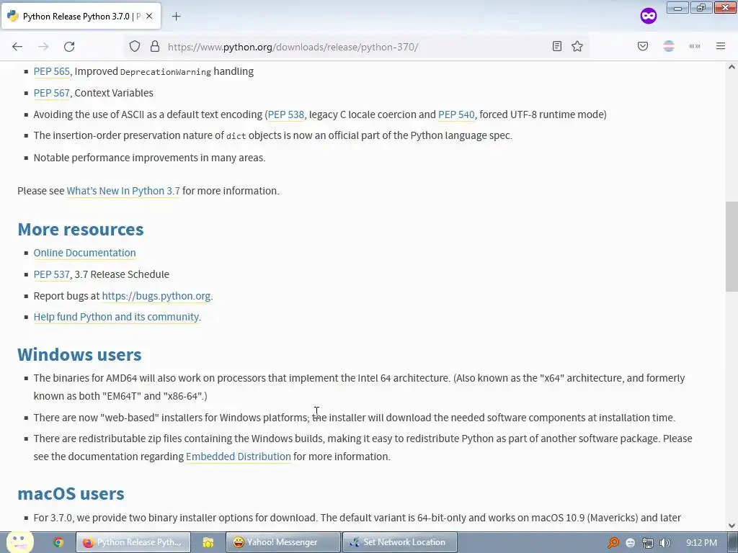Viewport: 738px width, 553px height.
Task: Click the padlock site security icon
Action: [155, 47]
